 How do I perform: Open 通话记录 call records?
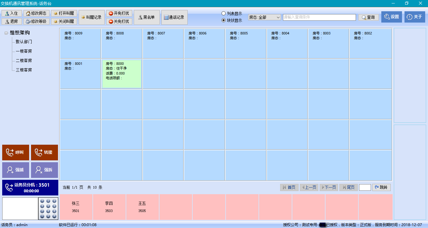[x=174, y=18]
